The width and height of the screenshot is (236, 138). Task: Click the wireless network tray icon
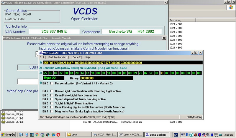coord(183,134)
